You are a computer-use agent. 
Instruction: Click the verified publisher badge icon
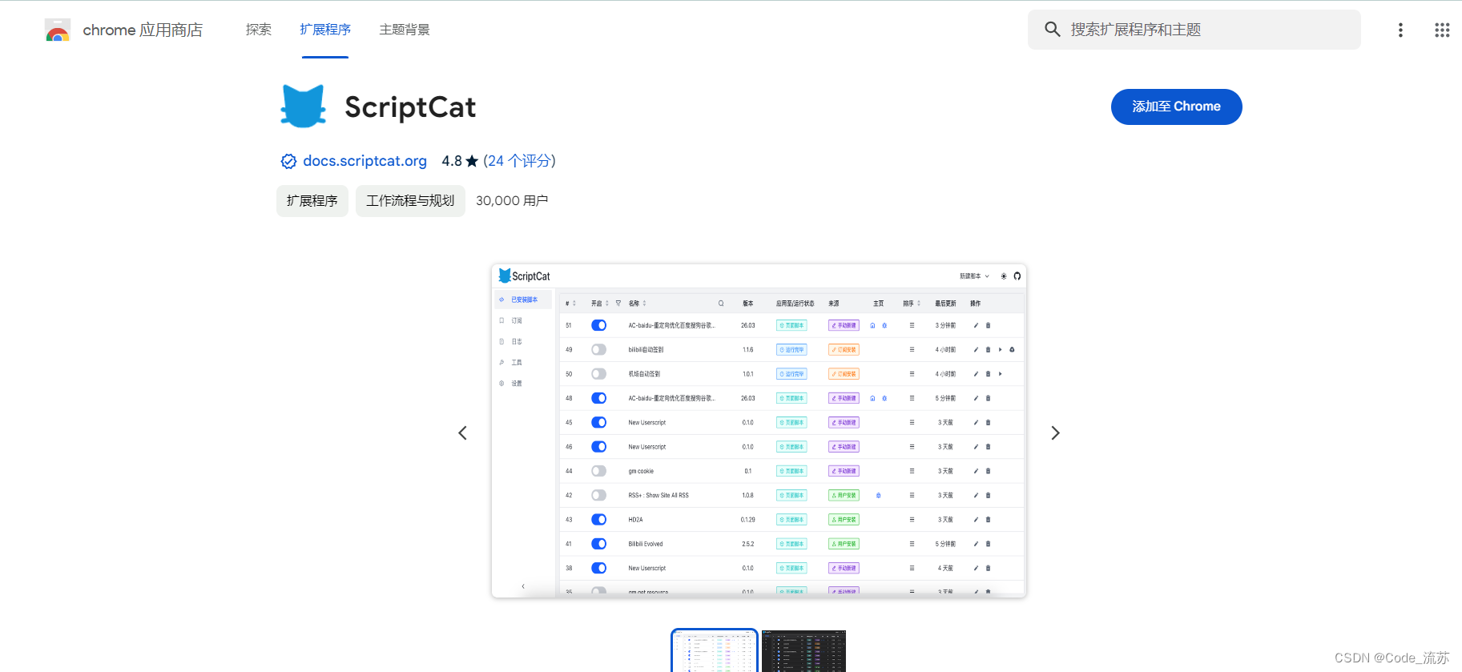click(288, 161)
